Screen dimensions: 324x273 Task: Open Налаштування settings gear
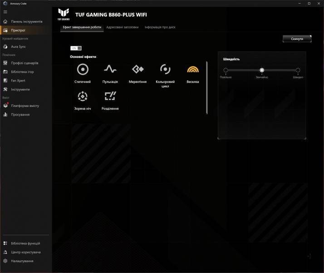pyautogui.click(x=5, y=261)
